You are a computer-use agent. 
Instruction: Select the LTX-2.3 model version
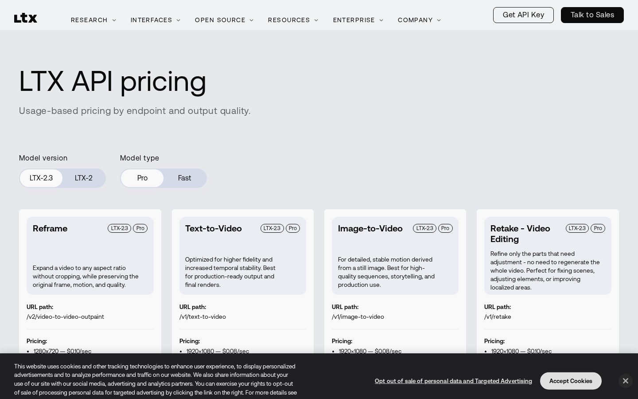point(41,178)
